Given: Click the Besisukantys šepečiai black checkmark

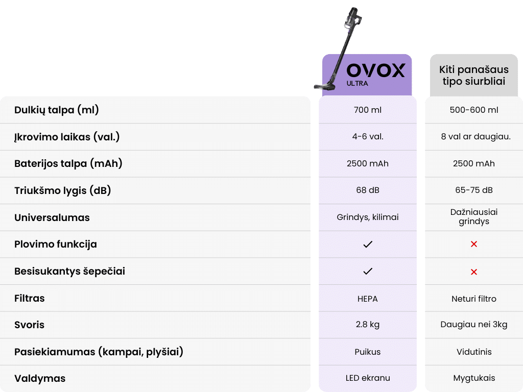Looking at the screenshot, I should coord(367,272).
